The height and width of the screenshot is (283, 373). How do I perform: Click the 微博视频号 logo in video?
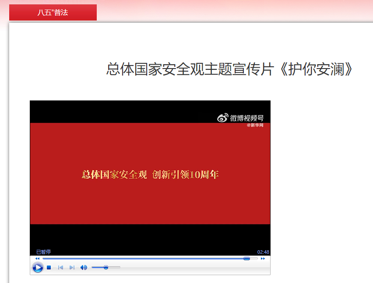click(x=240, y=118)
